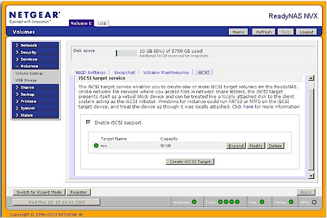Screen dimensions: 327x218
Task: Expand the Printers menu section
Action: [36, 101]
